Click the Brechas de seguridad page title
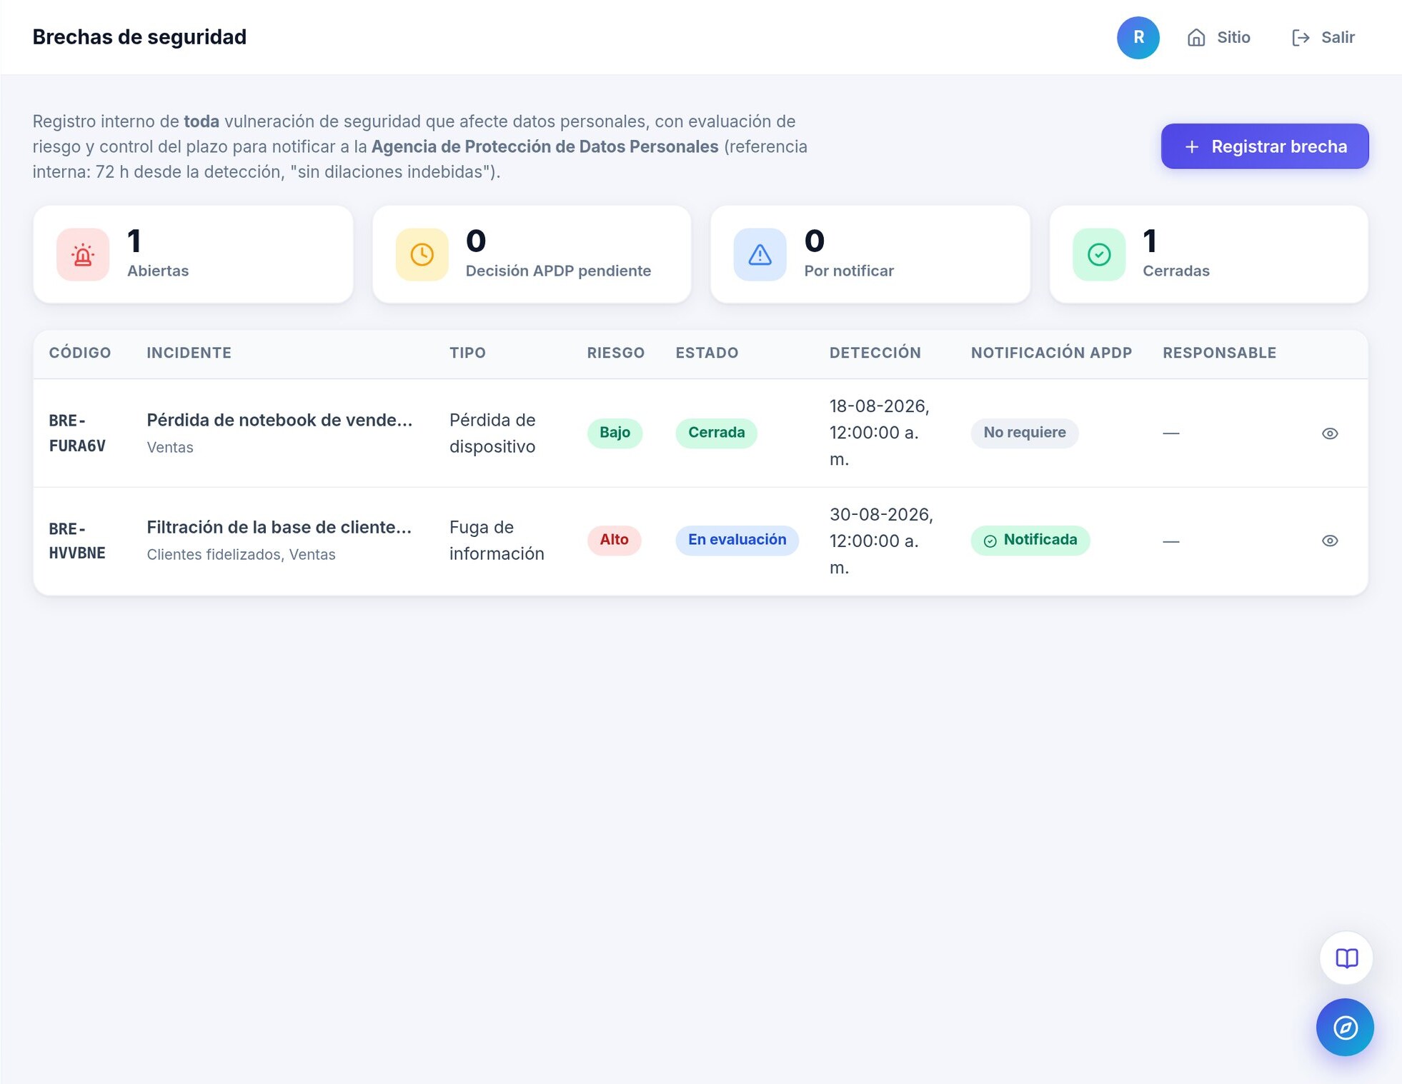The height and width of the screenshot is (1084, 1402). tap(139, 37)
